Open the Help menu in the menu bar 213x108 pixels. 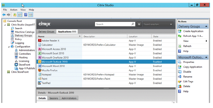31,10
